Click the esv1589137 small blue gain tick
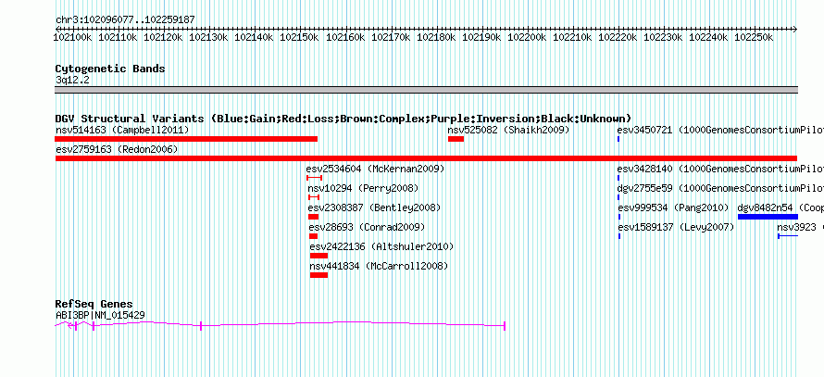Screen dimensions: 824x377 click(619, 236)
